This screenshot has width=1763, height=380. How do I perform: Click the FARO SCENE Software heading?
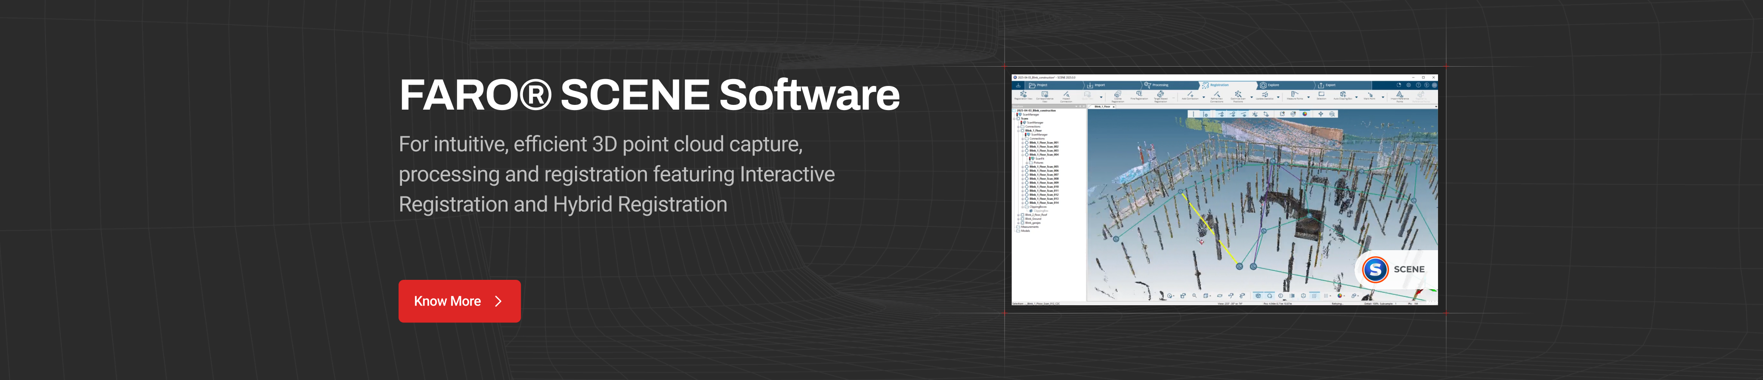(x=650, y=94)
